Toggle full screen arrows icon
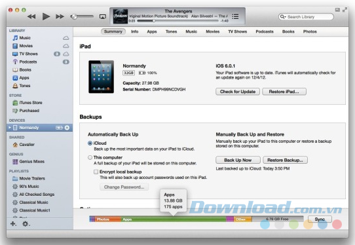 click(x=345, y=10)
